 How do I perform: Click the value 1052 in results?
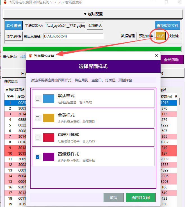(165, 142)
